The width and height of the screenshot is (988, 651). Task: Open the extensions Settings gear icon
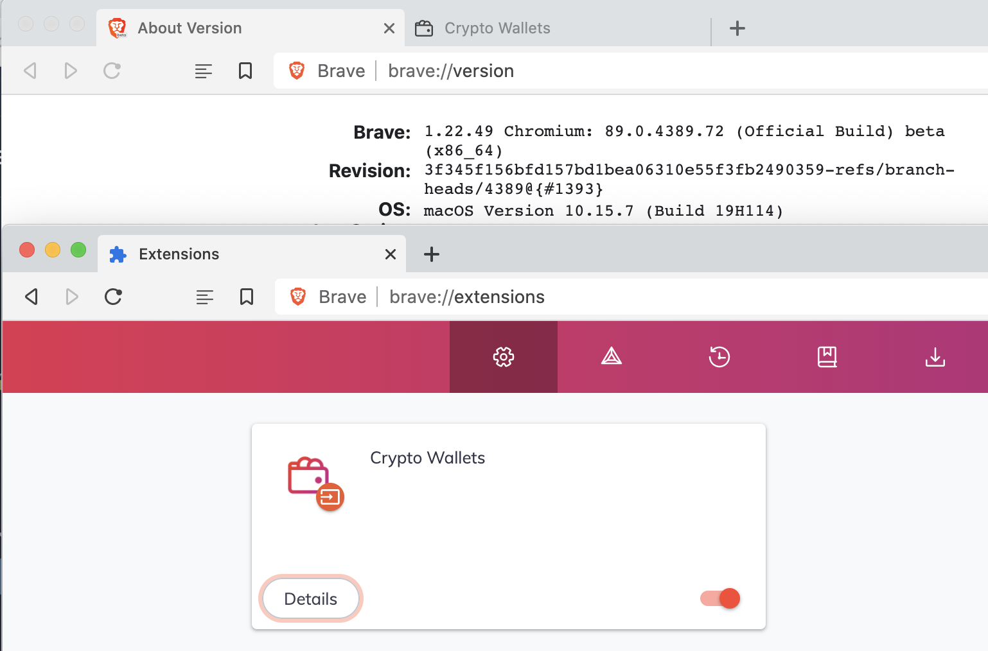(503, 357)
